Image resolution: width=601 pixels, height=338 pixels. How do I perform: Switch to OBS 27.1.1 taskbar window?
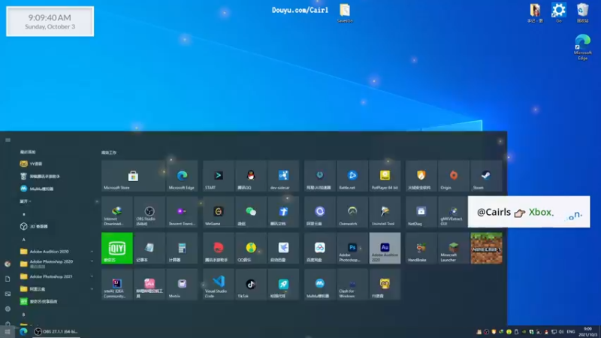(x=56, y=332)
